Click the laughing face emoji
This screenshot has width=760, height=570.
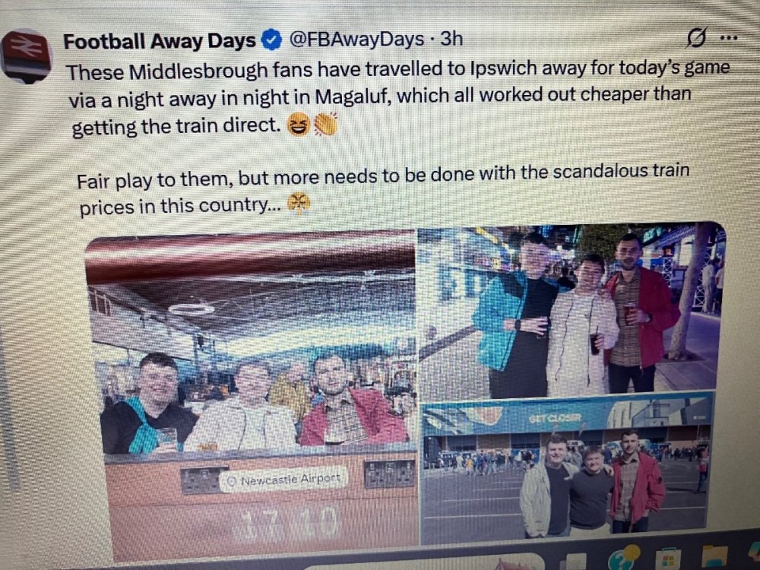coord(298,125)
